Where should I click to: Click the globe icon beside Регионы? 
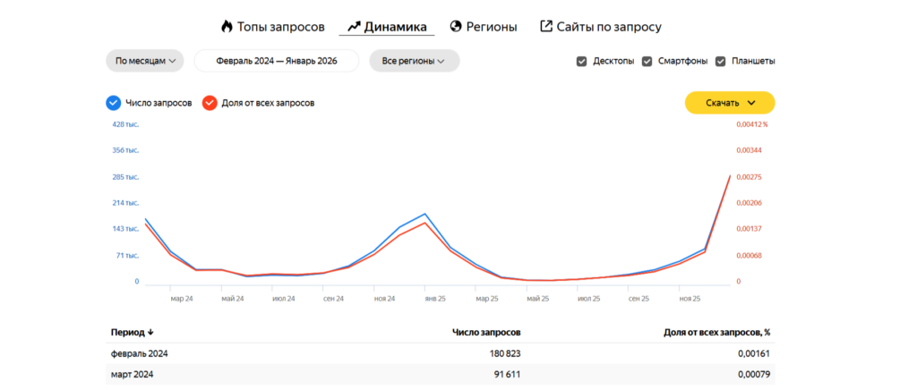[456, 27]
